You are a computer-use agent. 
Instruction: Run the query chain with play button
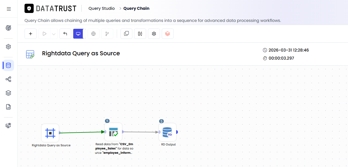click(44, 34)
